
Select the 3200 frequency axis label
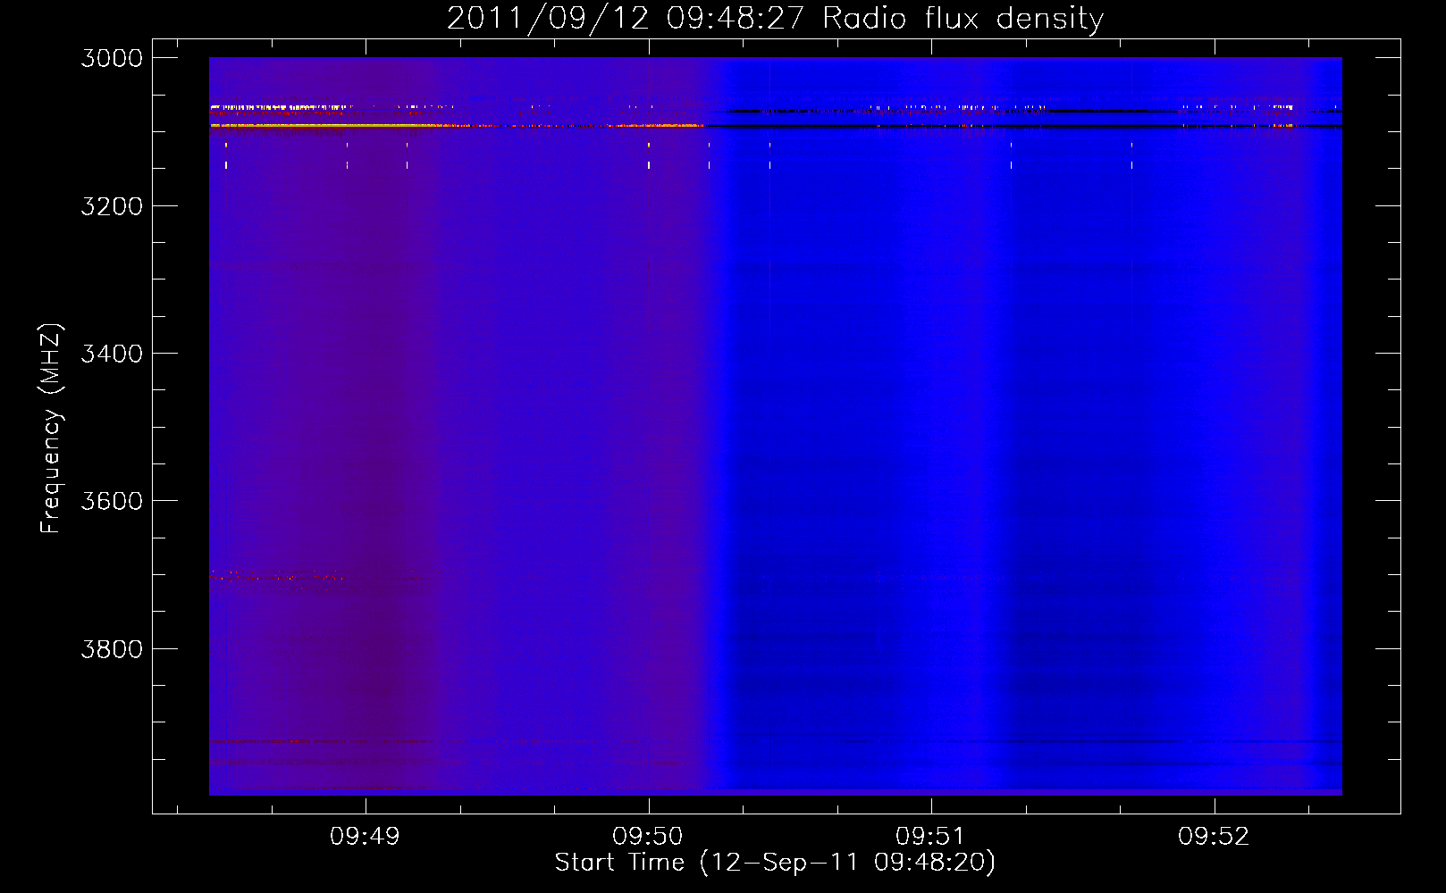click(112, 206)
